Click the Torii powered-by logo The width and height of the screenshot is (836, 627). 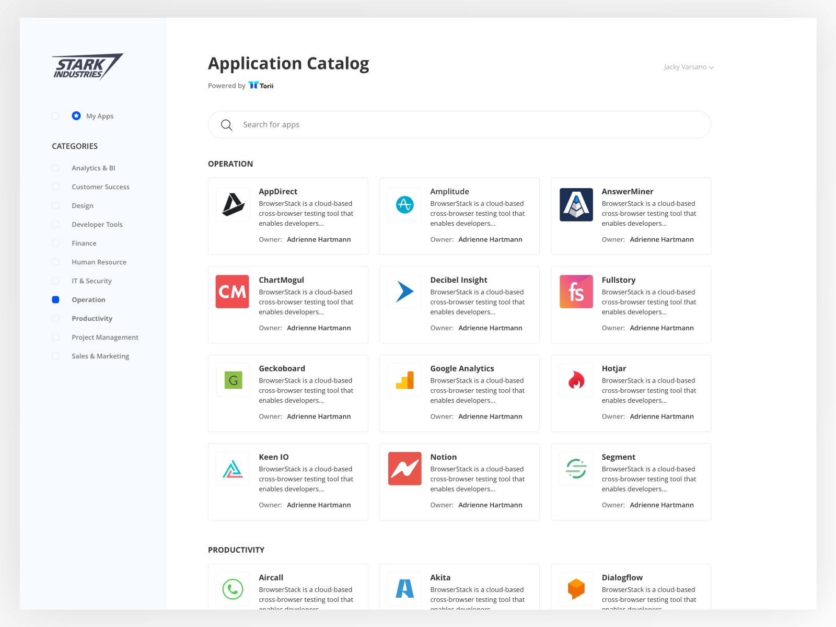pyautogui.click(x=261, y=85)
